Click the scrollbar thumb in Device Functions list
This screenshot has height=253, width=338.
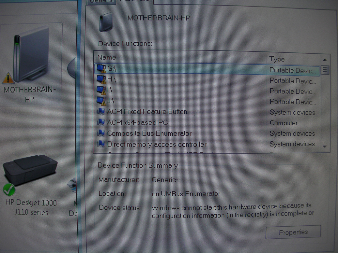pos(325,70)
